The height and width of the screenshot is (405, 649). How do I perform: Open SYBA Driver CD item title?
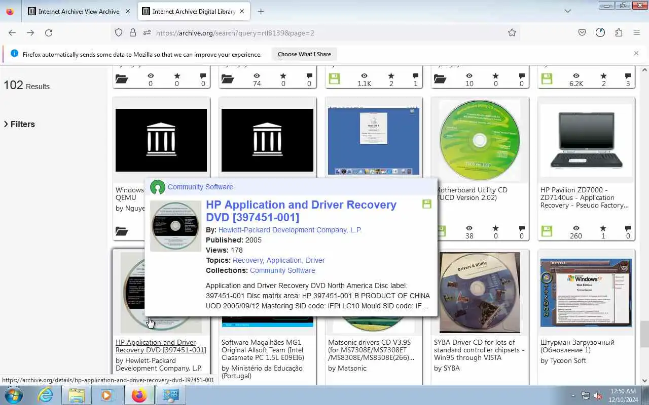(x=479, y=350)
